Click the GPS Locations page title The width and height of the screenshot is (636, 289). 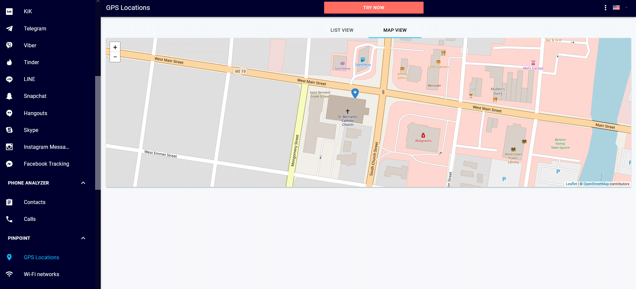pyautogui.click(x=128, y=8)
